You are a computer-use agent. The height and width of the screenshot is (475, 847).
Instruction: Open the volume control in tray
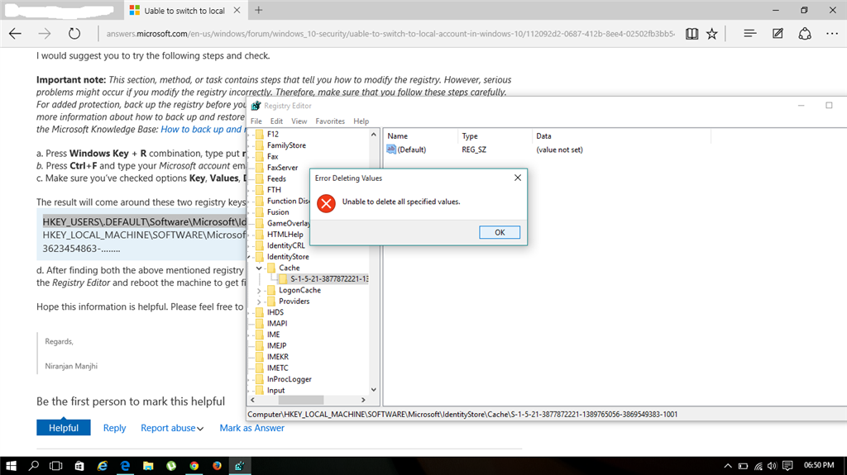point(772,465)
